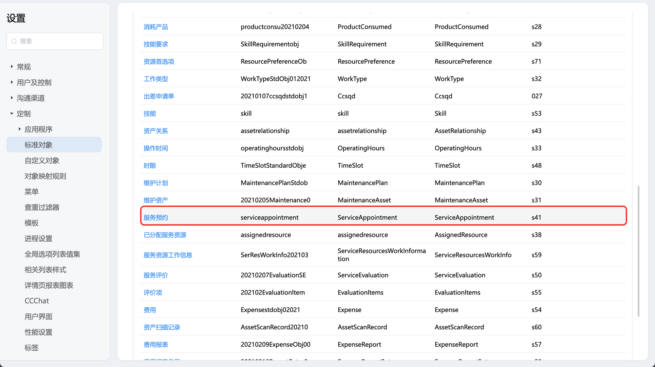This screenshot has height=367, width=655.
Task: Collapse the 定制 section arrow
Action: coord(12,113)
